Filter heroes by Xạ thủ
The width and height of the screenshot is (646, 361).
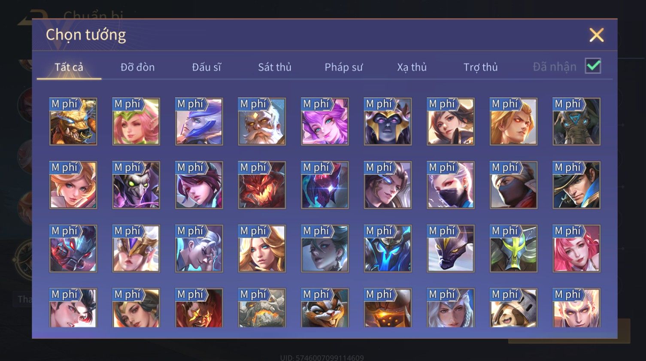coord(412,67)
